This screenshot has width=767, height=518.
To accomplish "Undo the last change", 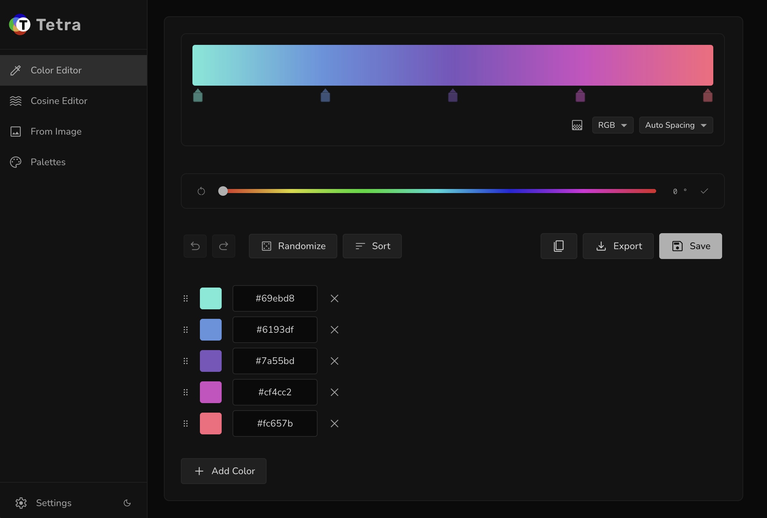I will click(195, 246).
